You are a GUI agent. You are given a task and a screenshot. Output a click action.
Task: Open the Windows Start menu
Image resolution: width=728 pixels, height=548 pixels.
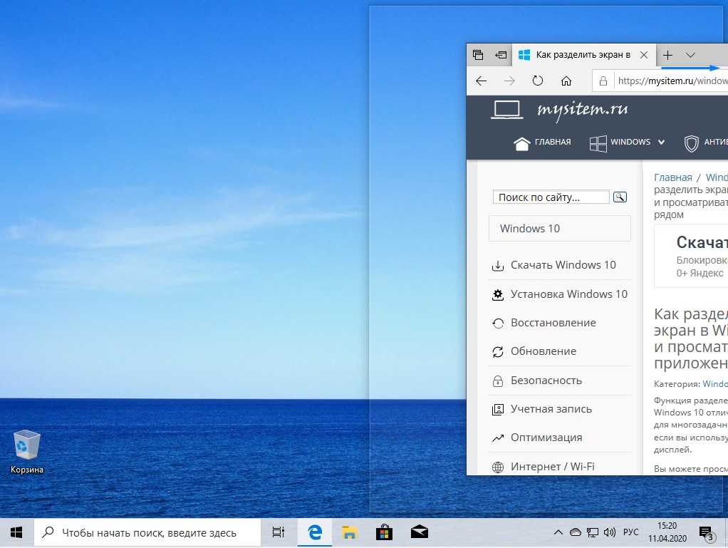[x=16, y=532]
